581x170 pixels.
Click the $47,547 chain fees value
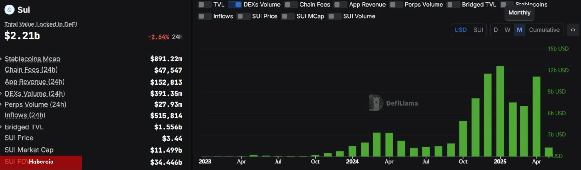point(168,70)
